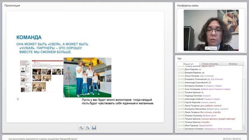249x140 pixels.
Task: Click the save floppy disk icon
Action: click(x=94, y=128)
